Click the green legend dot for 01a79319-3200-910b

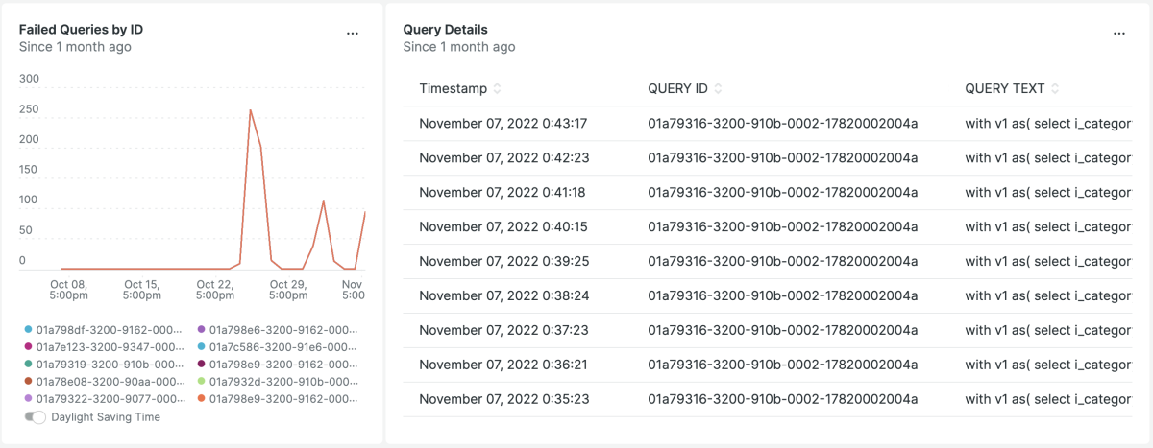29,365
